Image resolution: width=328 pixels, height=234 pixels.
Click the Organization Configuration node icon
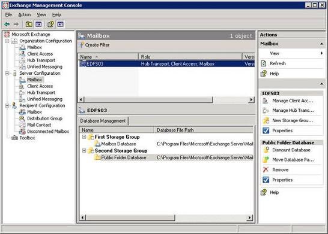pos(14,41)
